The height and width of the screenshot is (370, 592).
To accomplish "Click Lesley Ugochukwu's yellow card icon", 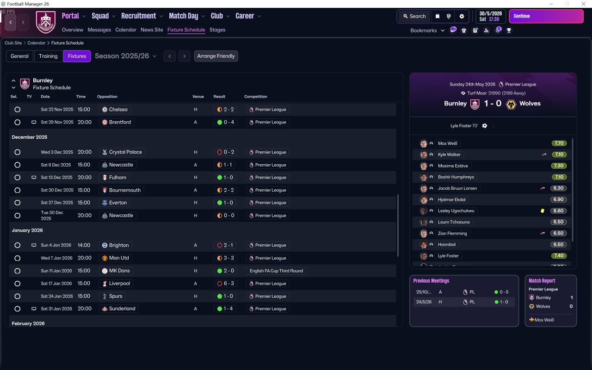I will 543,211.
